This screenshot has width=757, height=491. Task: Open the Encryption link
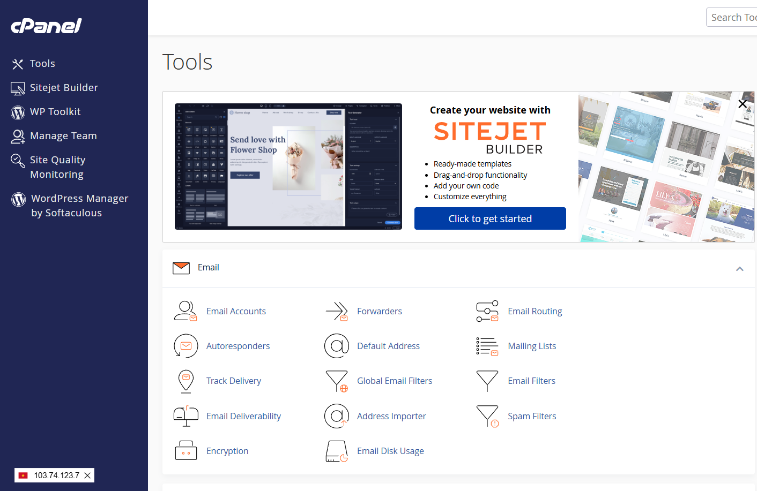coord(227,451)
